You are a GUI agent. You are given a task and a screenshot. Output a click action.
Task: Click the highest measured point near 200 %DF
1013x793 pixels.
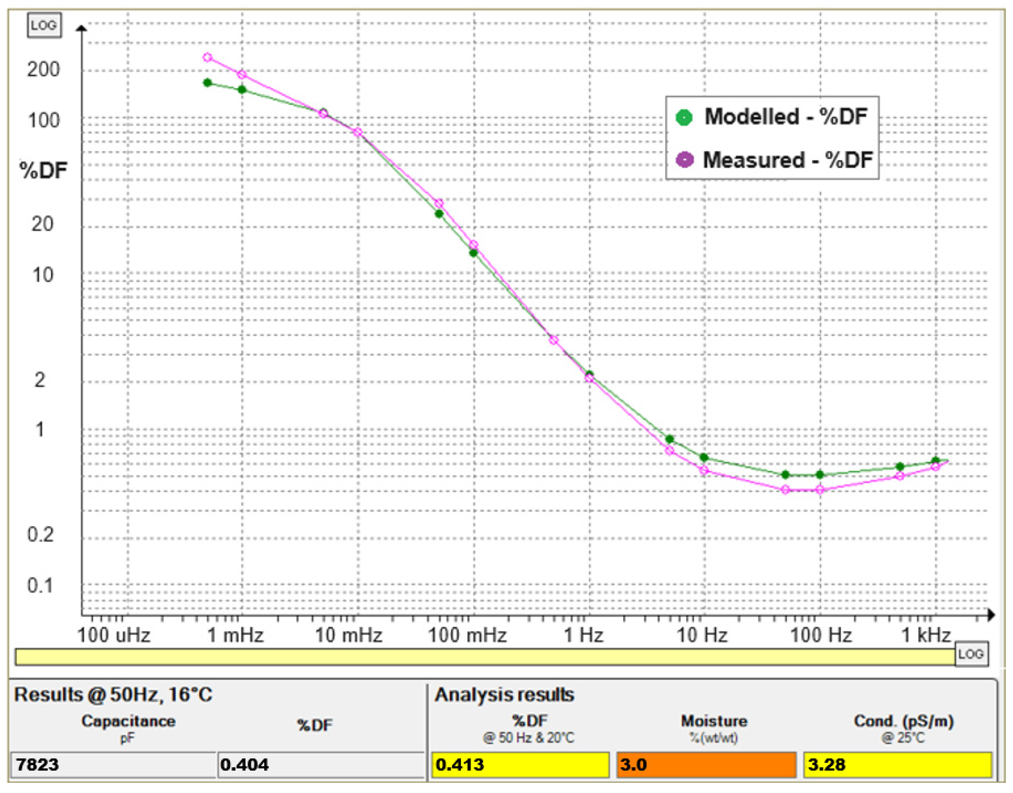pyautogui.click(x=208, y=57)
